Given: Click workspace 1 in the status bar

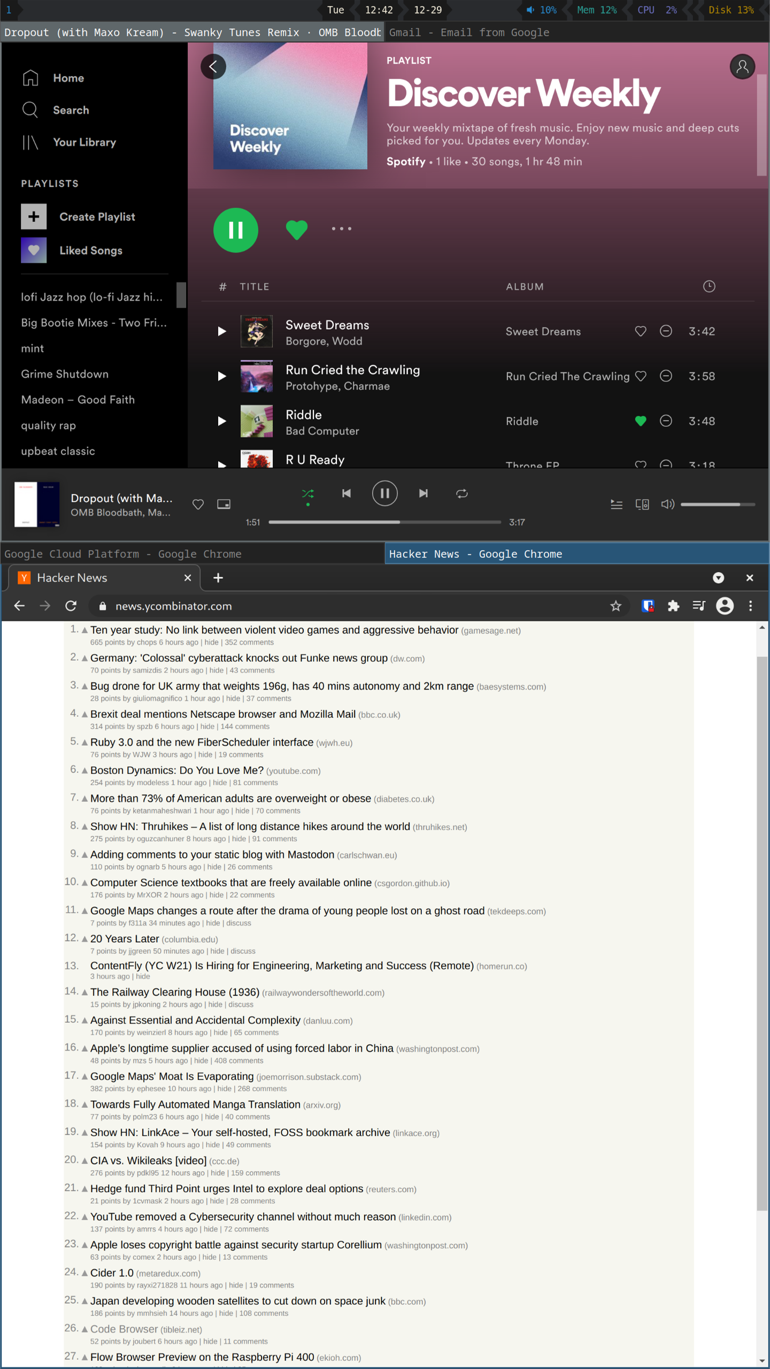Looking at the screenshot, I should pos(9,10).
